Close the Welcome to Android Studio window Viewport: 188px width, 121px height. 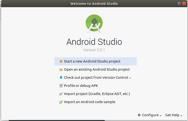(x=184, y=4)
